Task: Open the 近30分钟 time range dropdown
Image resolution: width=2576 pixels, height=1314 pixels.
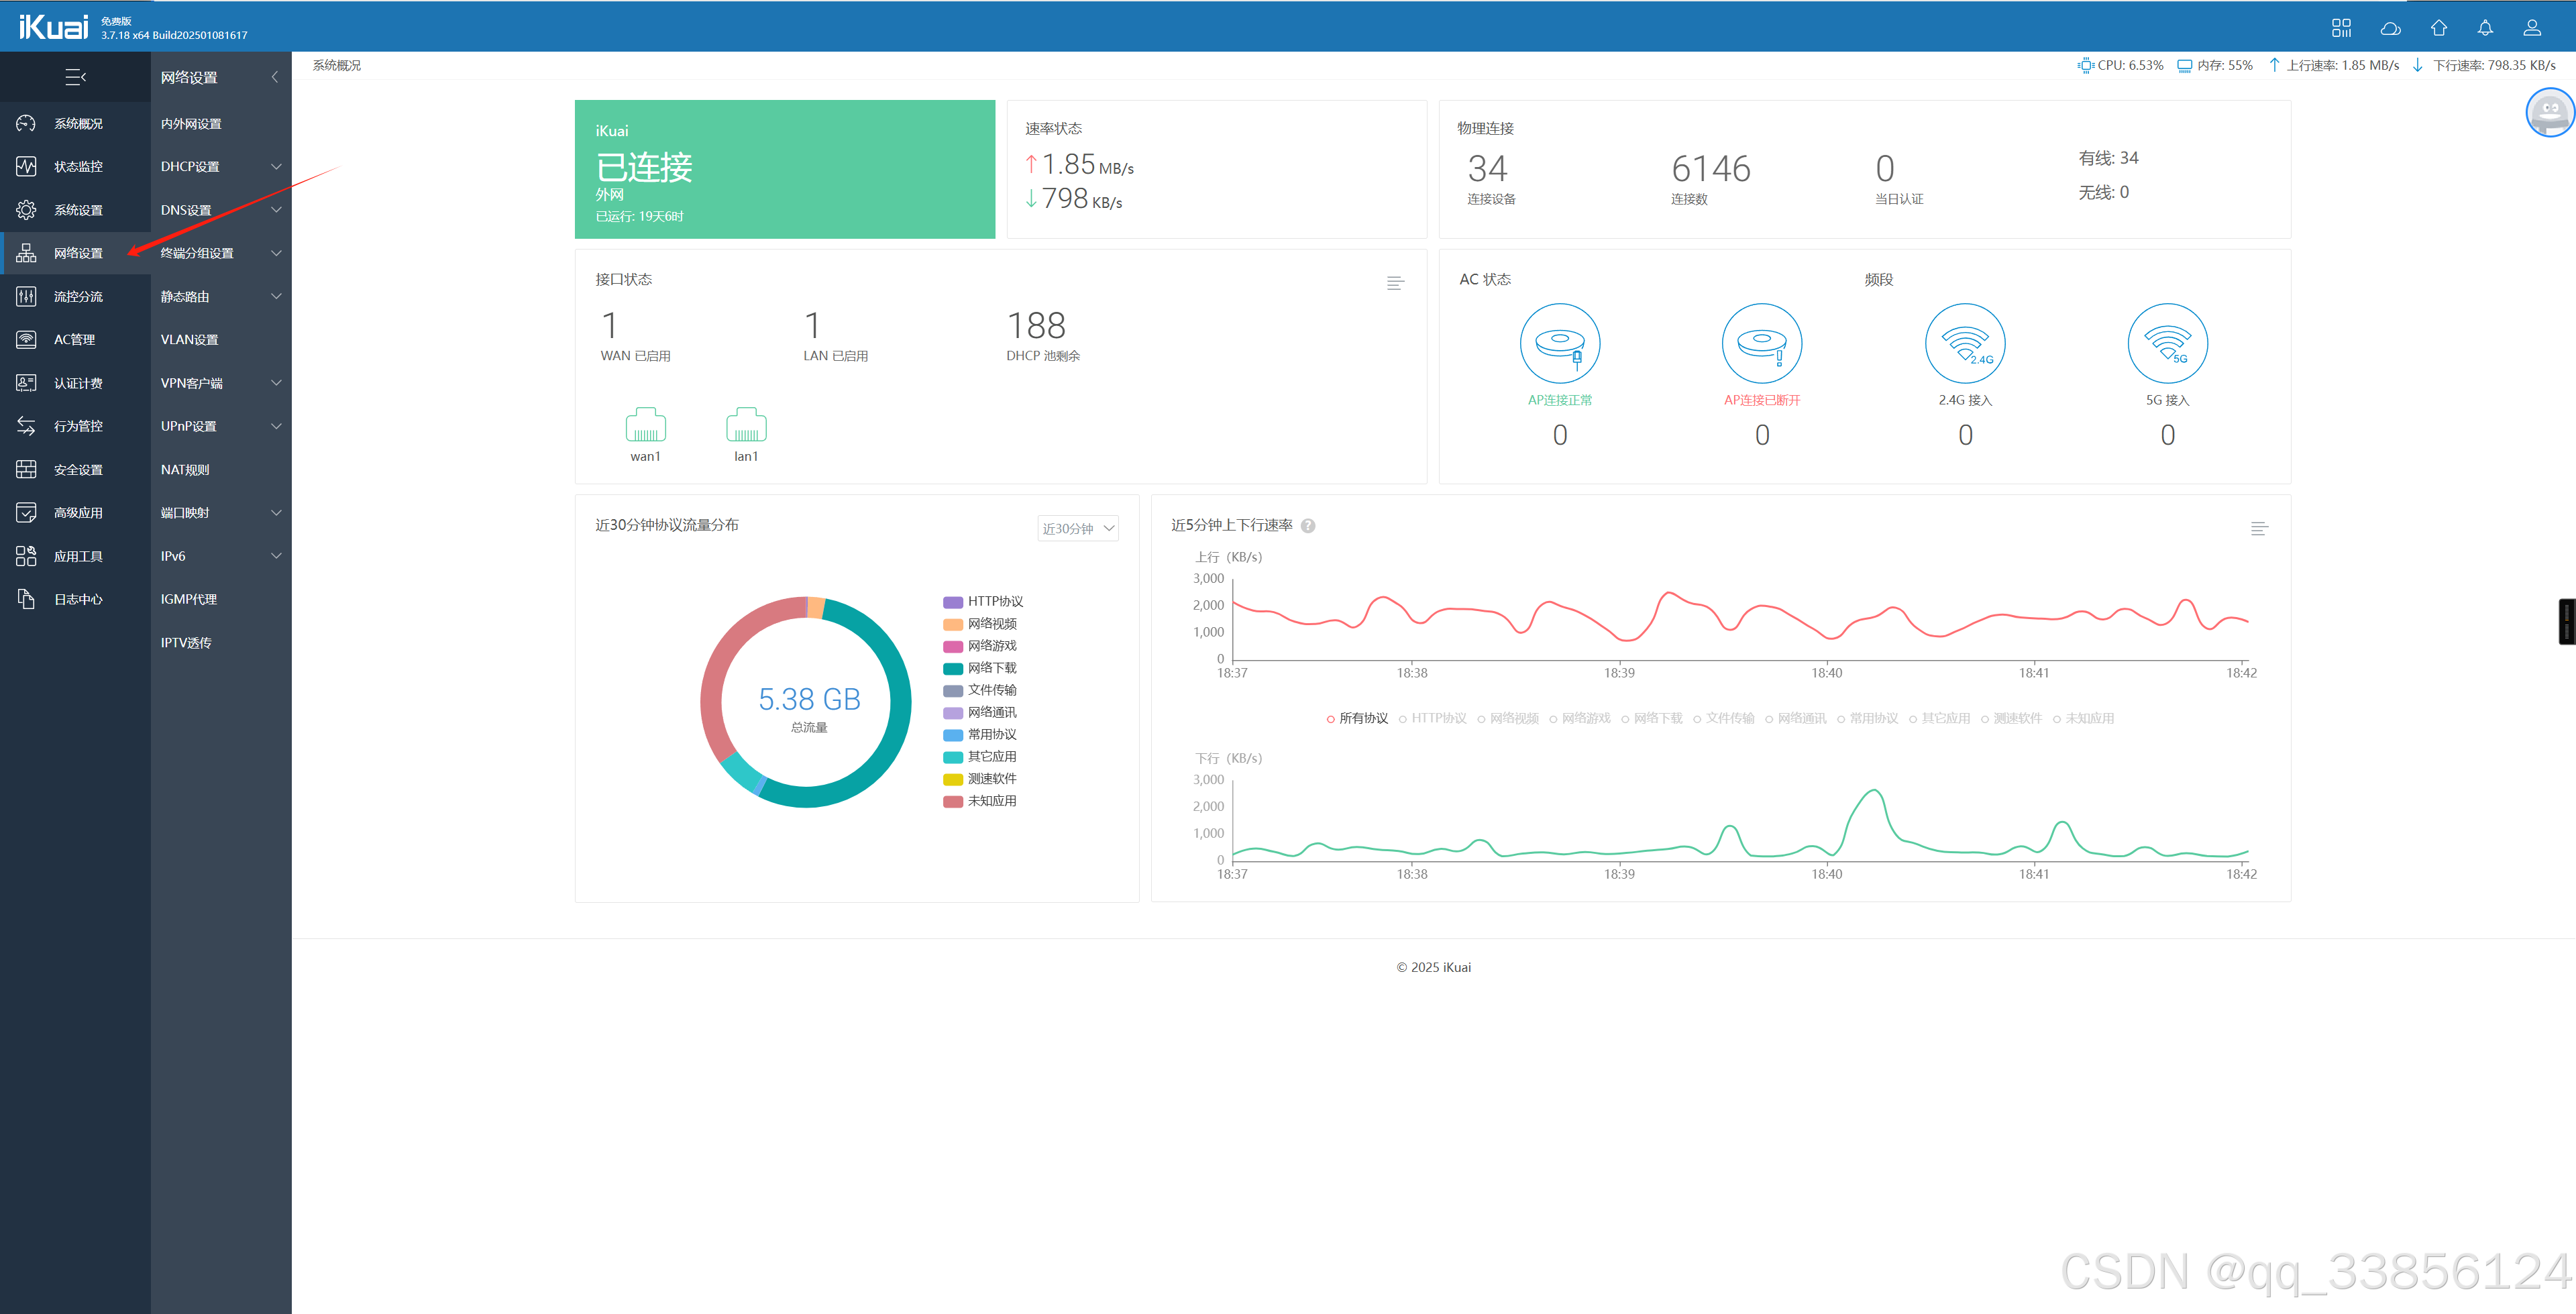Action: coord(1077,528)
